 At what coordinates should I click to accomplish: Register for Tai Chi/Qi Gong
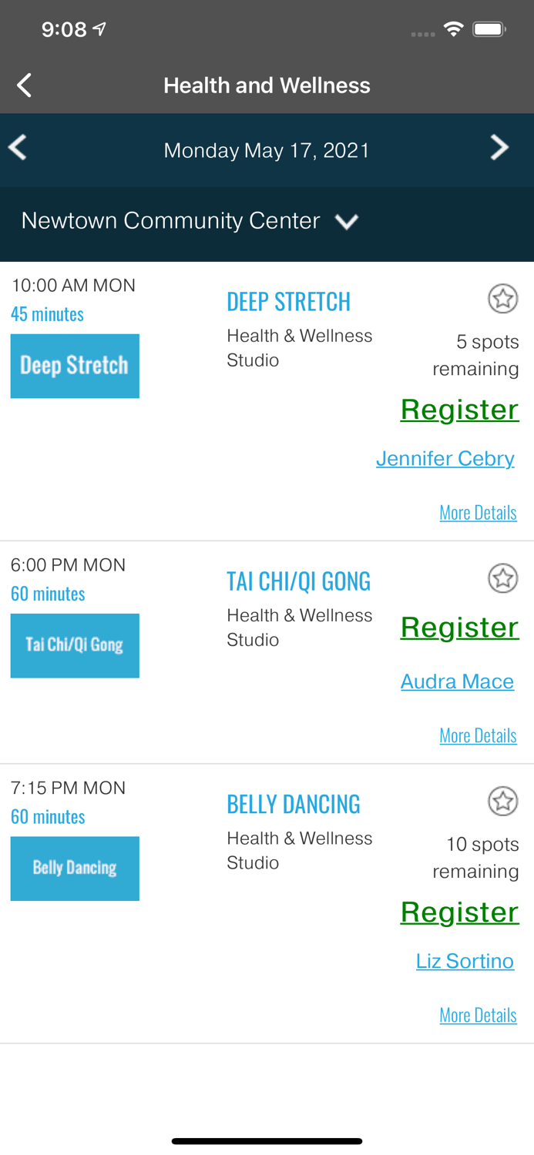[x=459, y=628]
